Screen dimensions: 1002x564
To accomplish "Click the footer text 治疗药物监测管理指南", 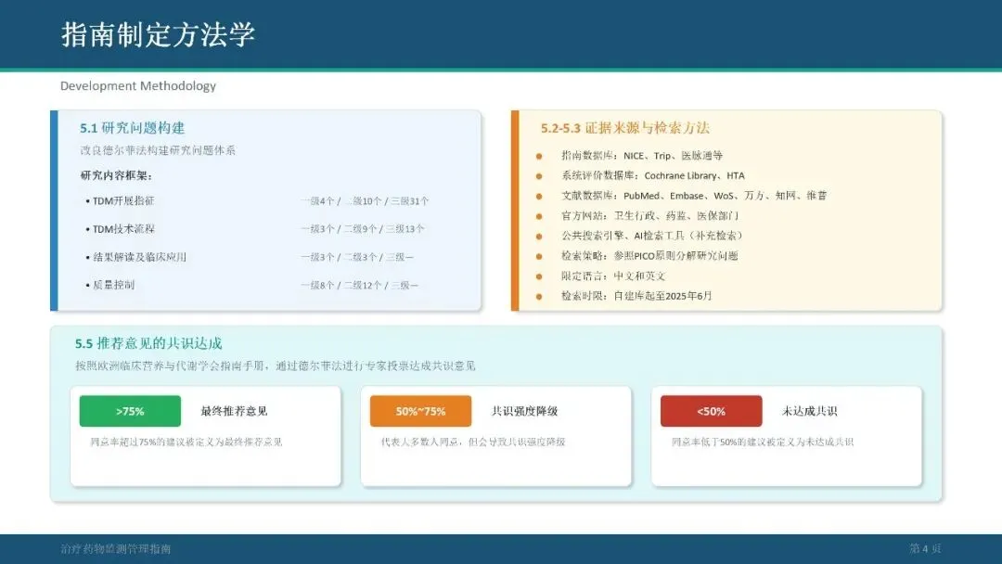I will 116,548.
